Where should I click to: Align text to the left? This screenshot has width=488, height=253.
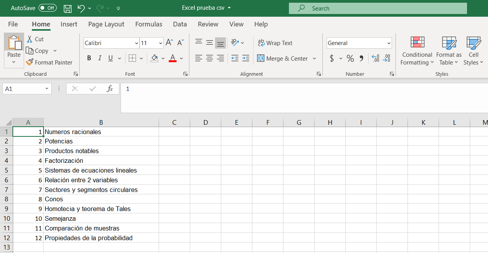point(199,58)
